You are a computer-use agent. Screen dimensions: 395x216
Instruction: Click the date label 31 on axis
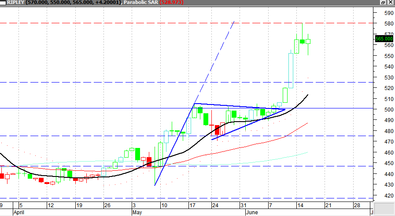244,205
